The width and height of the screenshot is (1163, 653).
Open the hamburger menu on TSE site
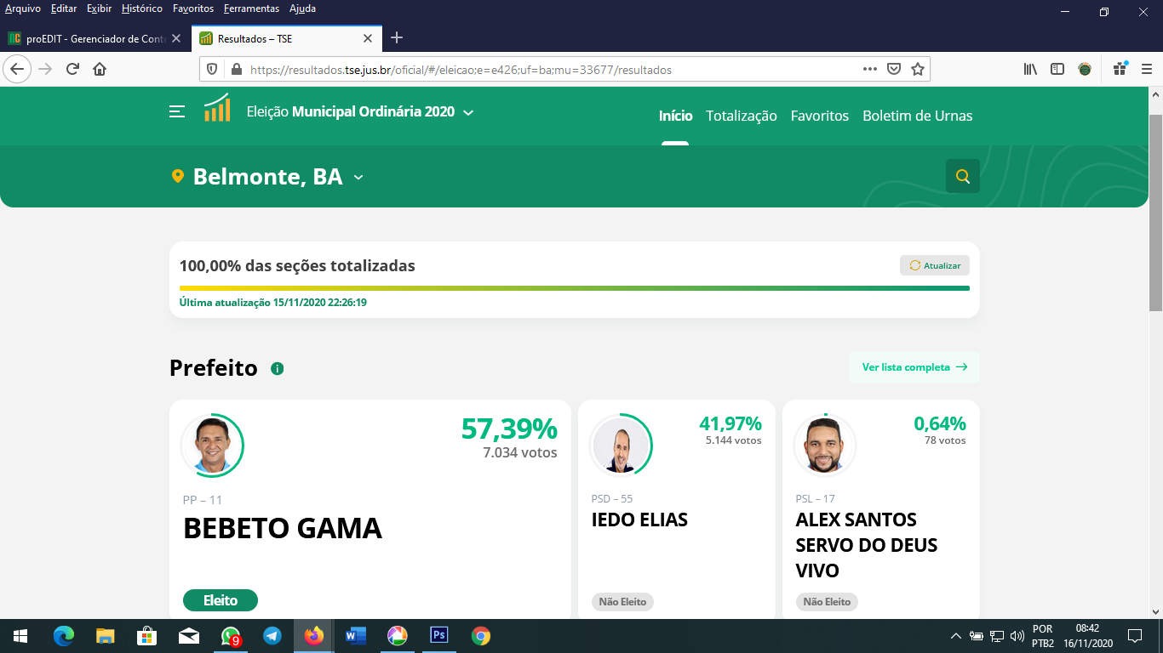(x=177, y=112)
